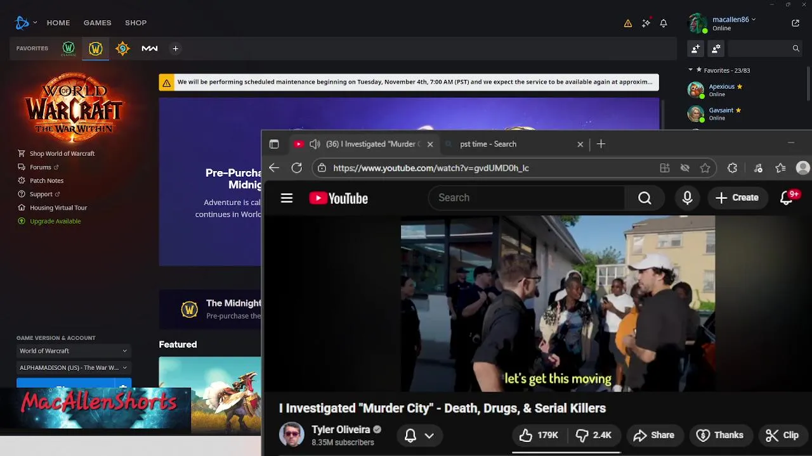Select the Hearthstone favorite icon
This screenshot has width=812, height=456.
[x=122, y=49]
